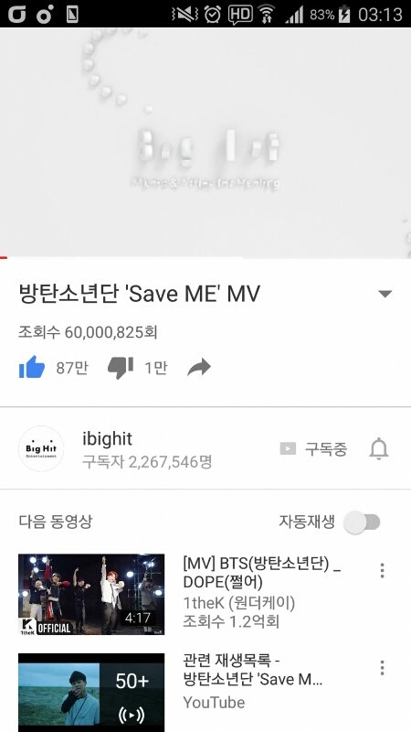
Task: Open options menu for DOPE video
Action: pos(382,570)
